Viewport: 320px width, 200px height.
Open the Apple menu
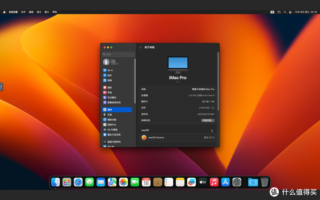click(4, 12)
